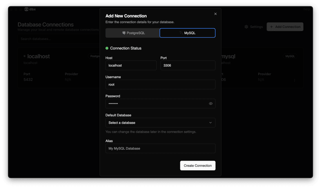
Task: Toggle password visibility eye icon
Action: tap(210, 104)
